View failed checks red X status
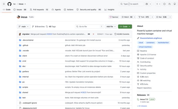178x109 pixels. (x=93, y=34)
